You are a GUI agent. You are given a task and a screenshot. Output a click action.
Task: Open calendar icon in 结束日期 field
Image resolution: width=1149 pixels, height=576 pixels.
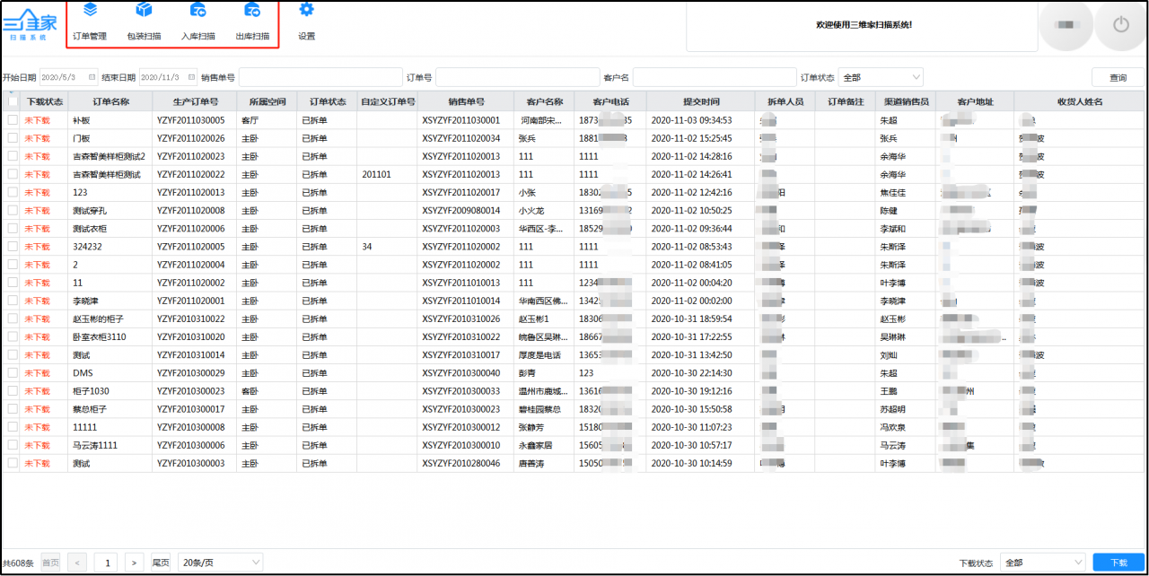[x=191, y=78]
